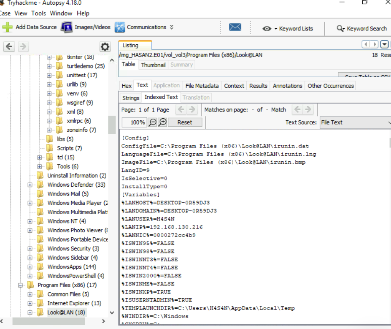Click the next page arrow
The height and width of the screenshot is (329, 391).
coord(192,109)
